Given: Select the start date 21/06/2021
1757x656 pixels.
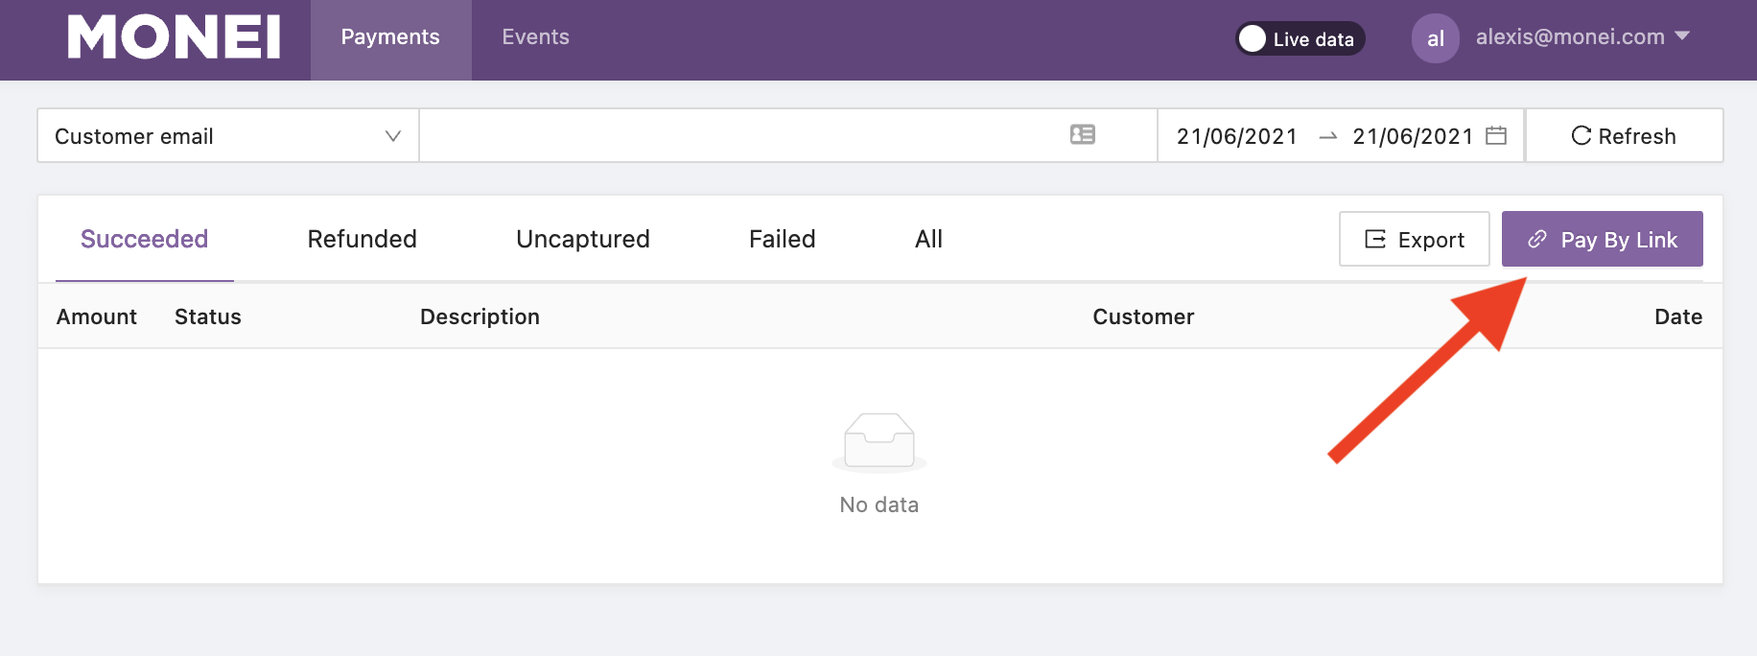Looking at the screenshot, I should point(1236,136).
